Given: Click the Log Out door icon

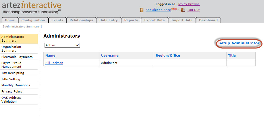Looking at the screenshot, I should [183, 10].
